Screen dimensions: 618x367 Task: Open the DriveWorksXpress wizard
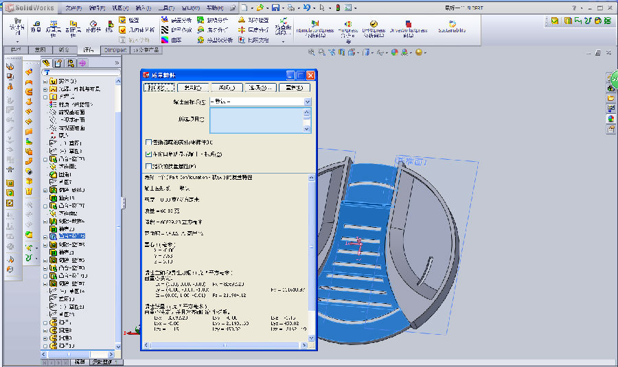click(x=409, y=25)
